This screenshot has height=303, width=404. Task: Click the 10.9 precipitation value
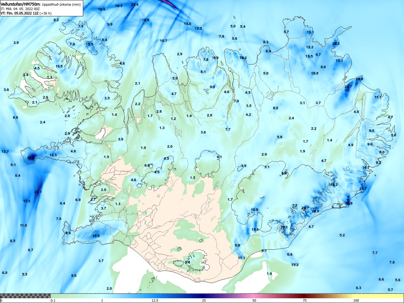(x=254, y=210)
